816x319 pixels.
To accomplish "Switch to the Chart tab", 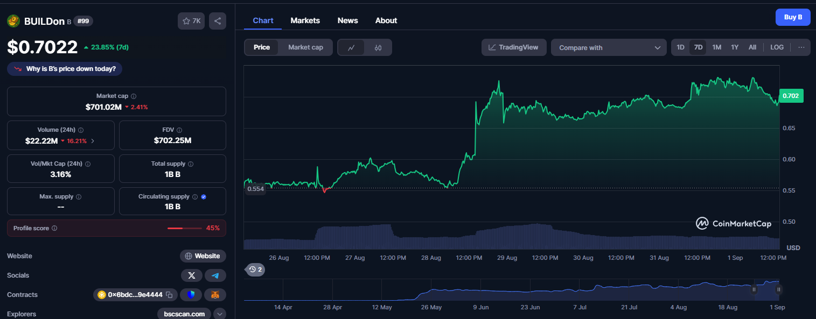I will [263, 20].
